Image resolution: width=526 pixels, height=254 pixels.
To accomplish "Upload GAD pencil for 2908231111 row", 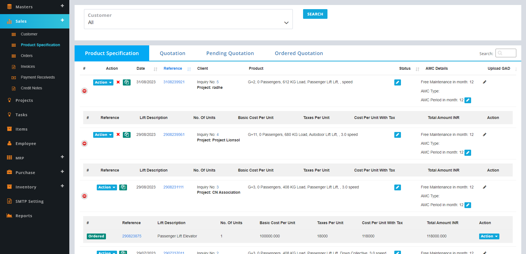I will [x=485, y=187].
